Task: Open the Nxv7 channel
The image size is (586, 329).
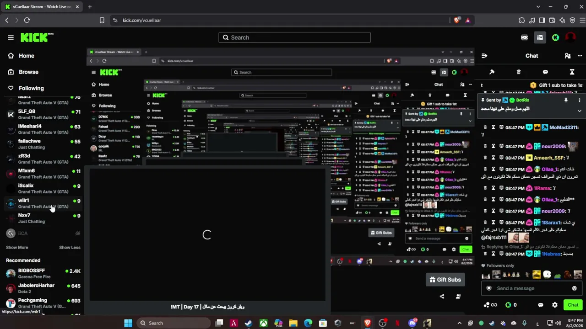Action: pos(43,218)
